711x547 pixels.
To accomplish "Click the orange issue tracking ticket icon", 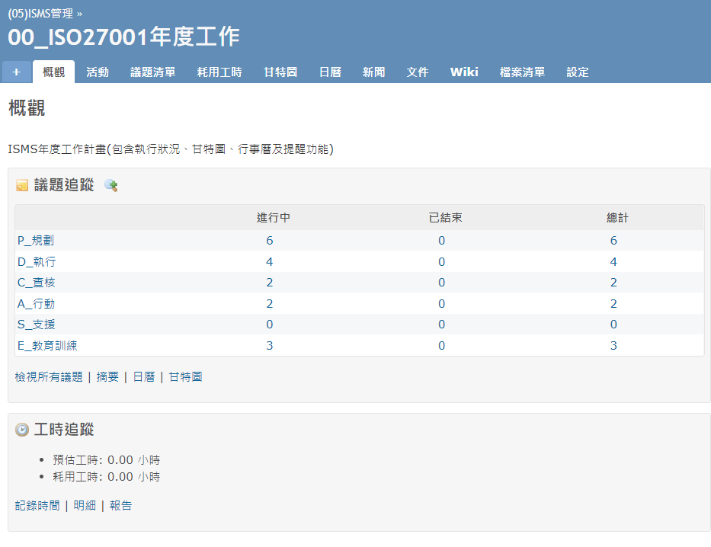I will click(22, 185).
